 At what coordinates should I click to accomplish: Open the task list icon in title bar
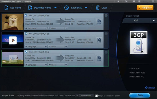[x=139, y=1]
